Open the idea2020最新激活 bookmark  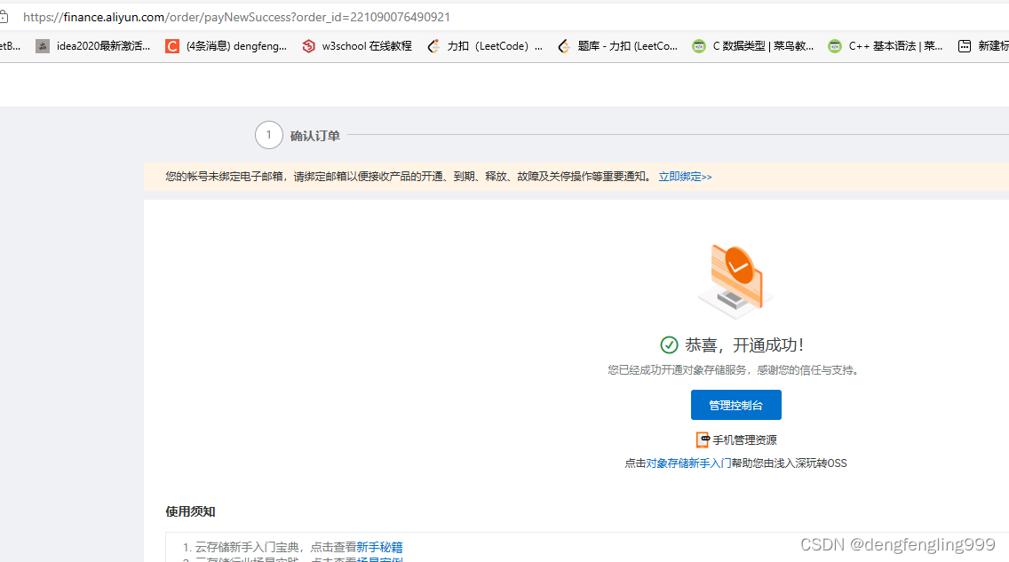(x=92, y=45)
